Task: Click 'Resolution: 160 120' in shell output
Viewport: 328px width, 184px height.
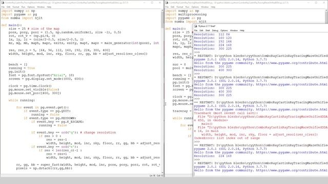Action: tap(213, 38)
